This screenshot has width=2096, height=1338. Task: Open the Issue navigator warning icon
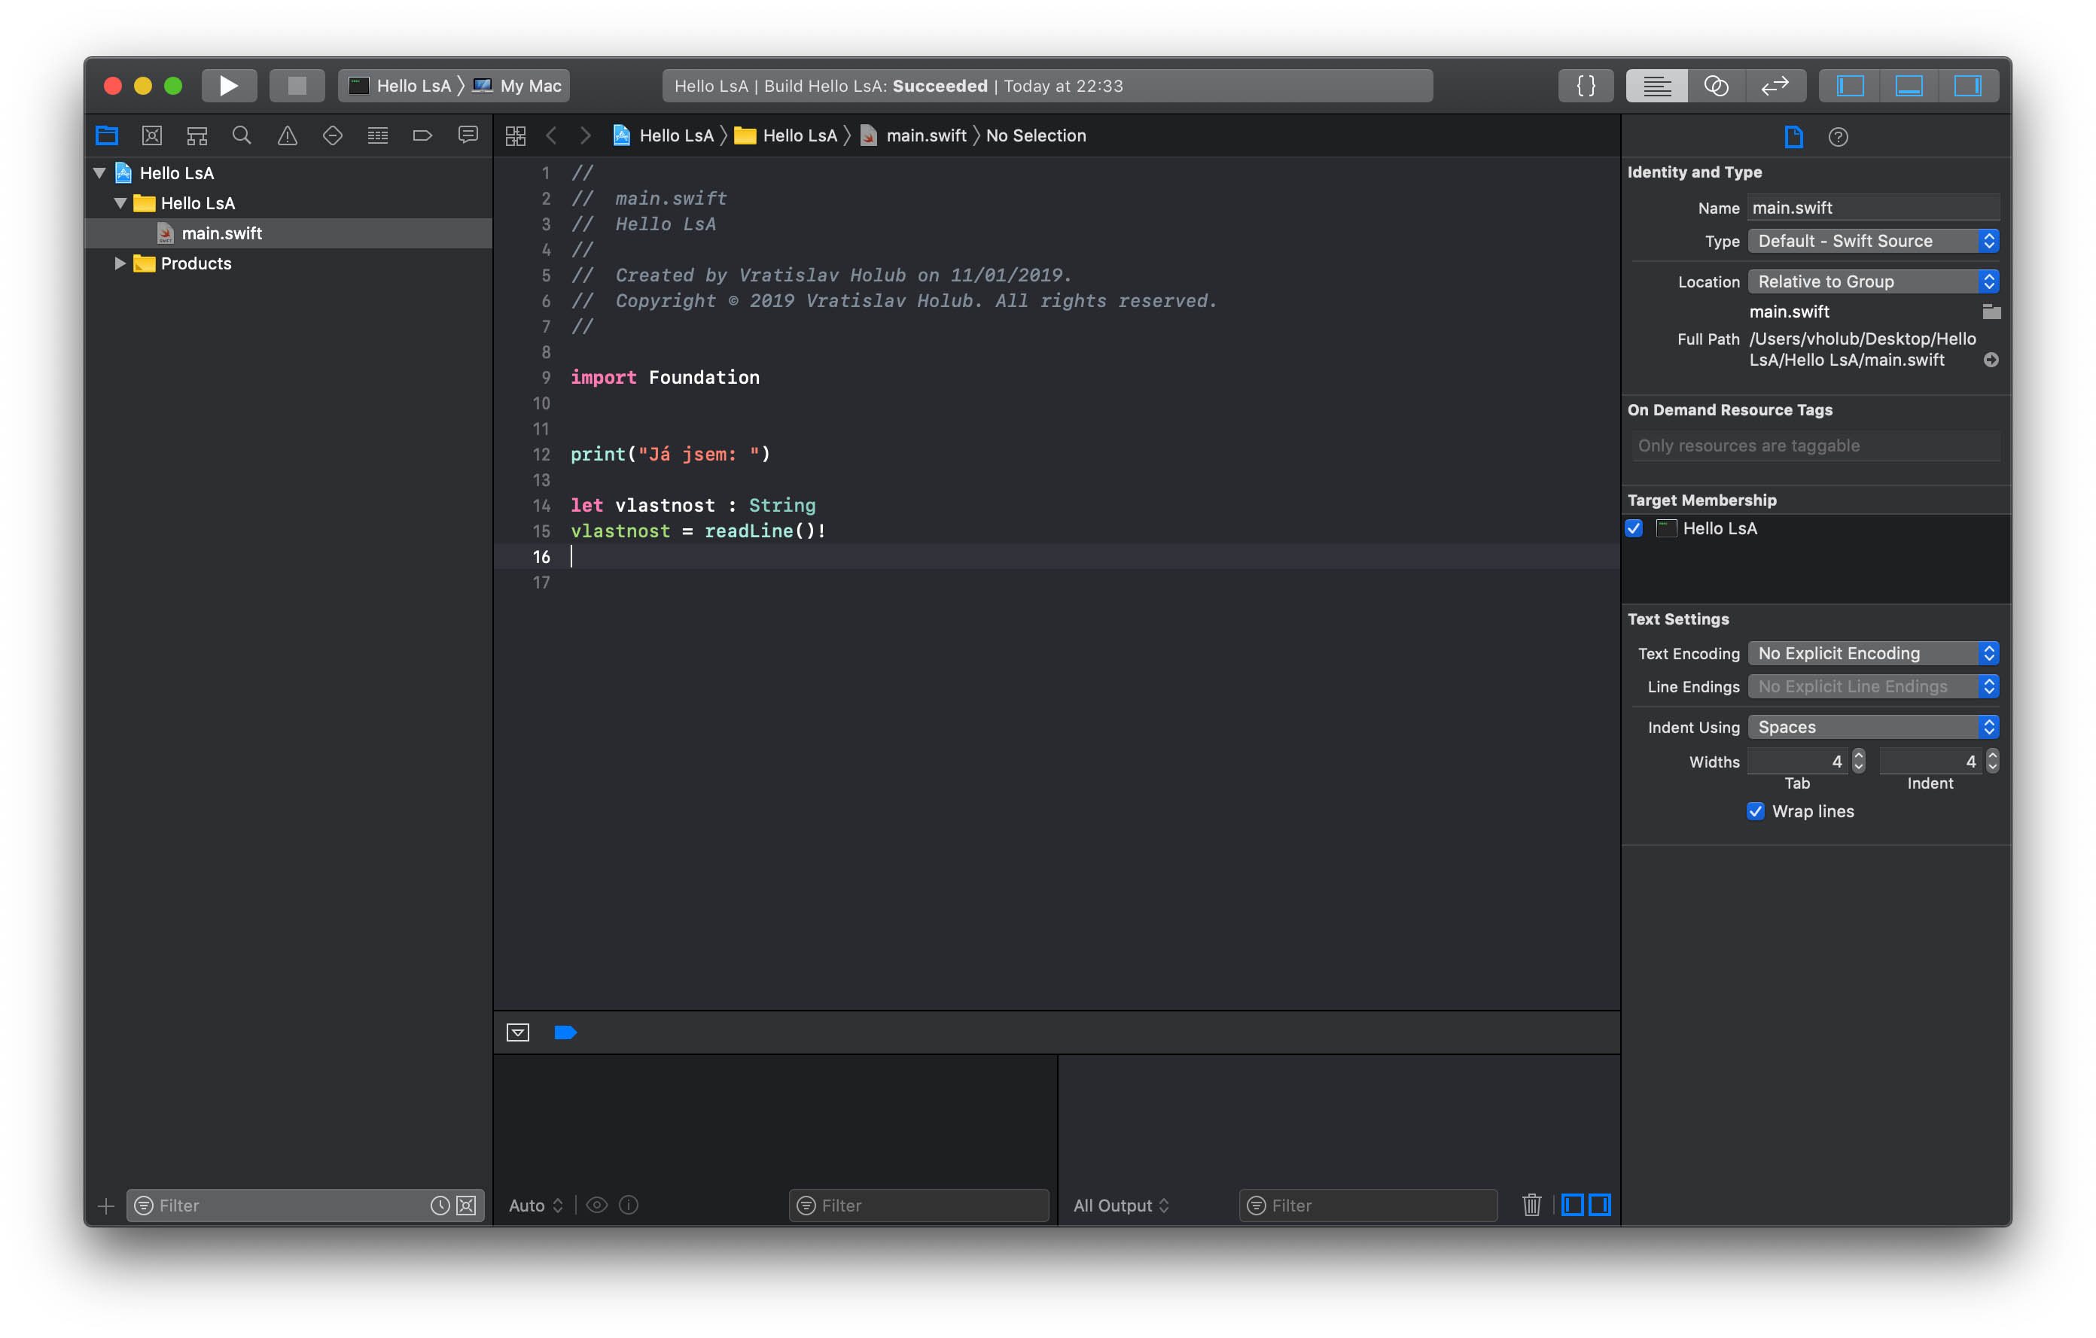click(286, 135)
